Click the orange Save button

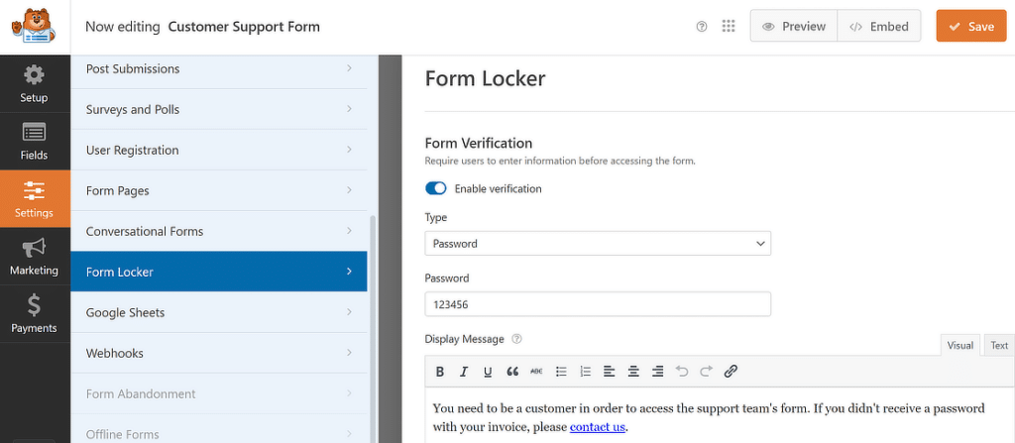coord(970,27)
